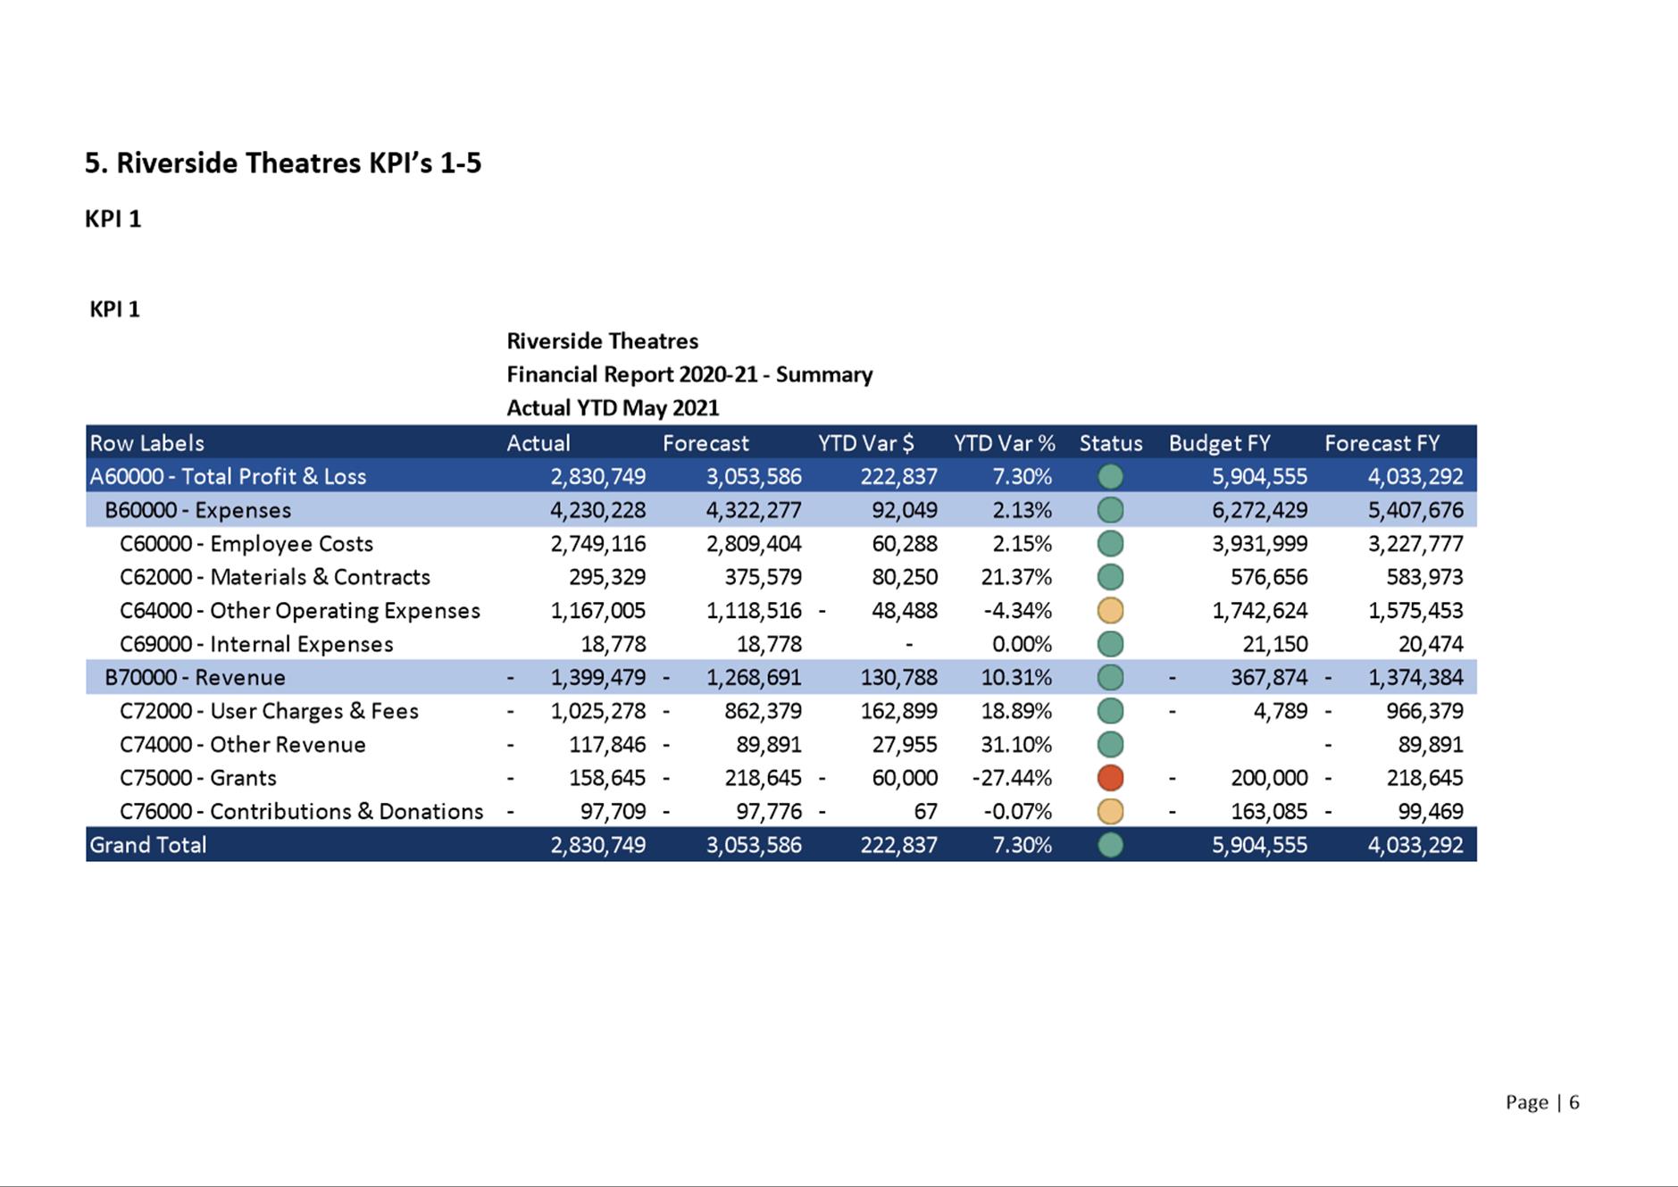Click the Revenue Forecast FY value 1,374,384
1678x1187 pixels.
(x=1415, y=678)
